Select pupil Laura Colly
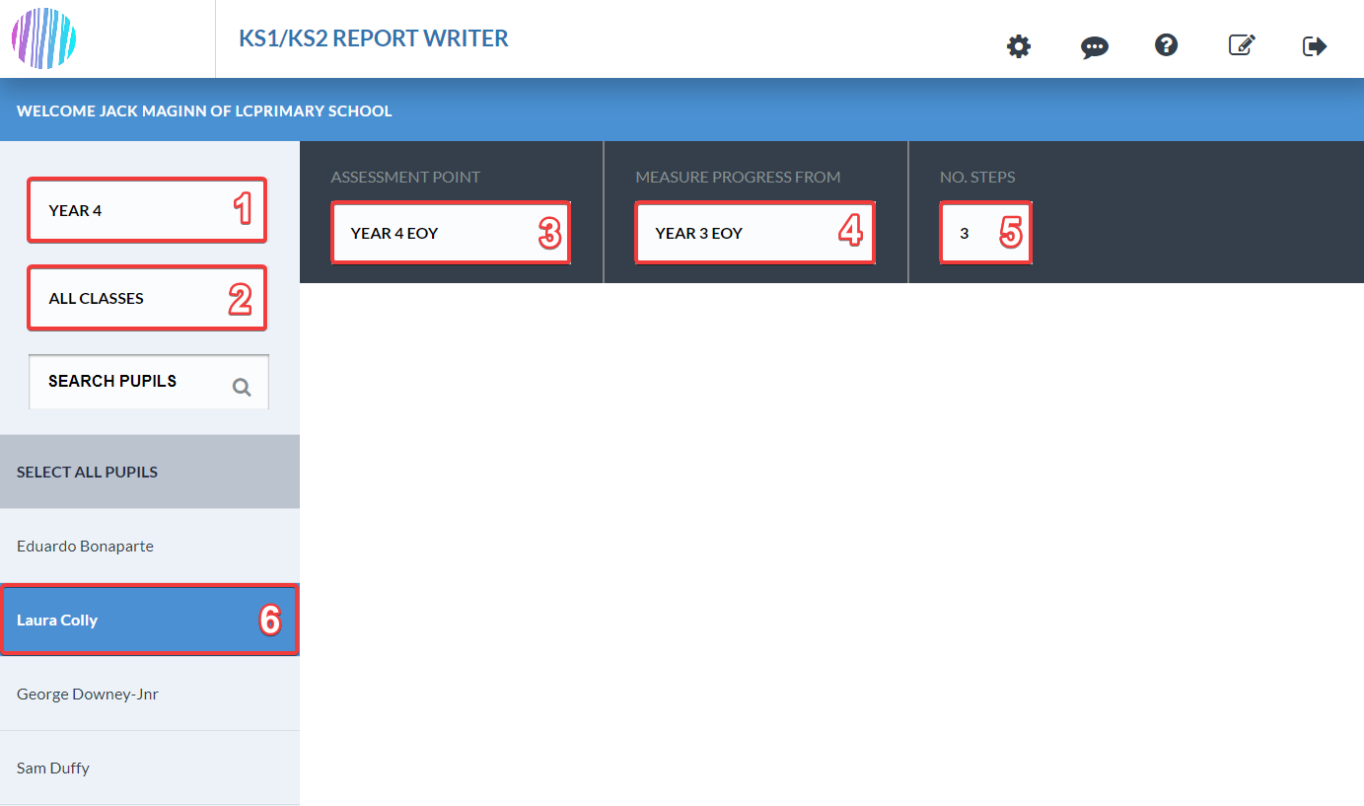 tap(150, 620)
